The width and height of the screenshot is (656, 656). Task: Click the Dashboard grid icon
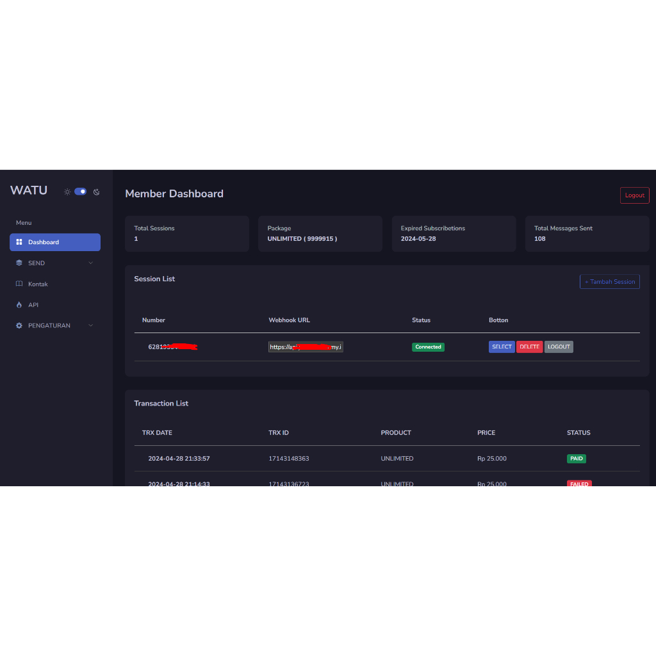click(19, 242)
